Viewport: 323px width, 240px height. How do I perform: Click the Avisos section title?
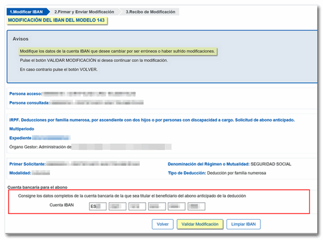coord(21,39)
